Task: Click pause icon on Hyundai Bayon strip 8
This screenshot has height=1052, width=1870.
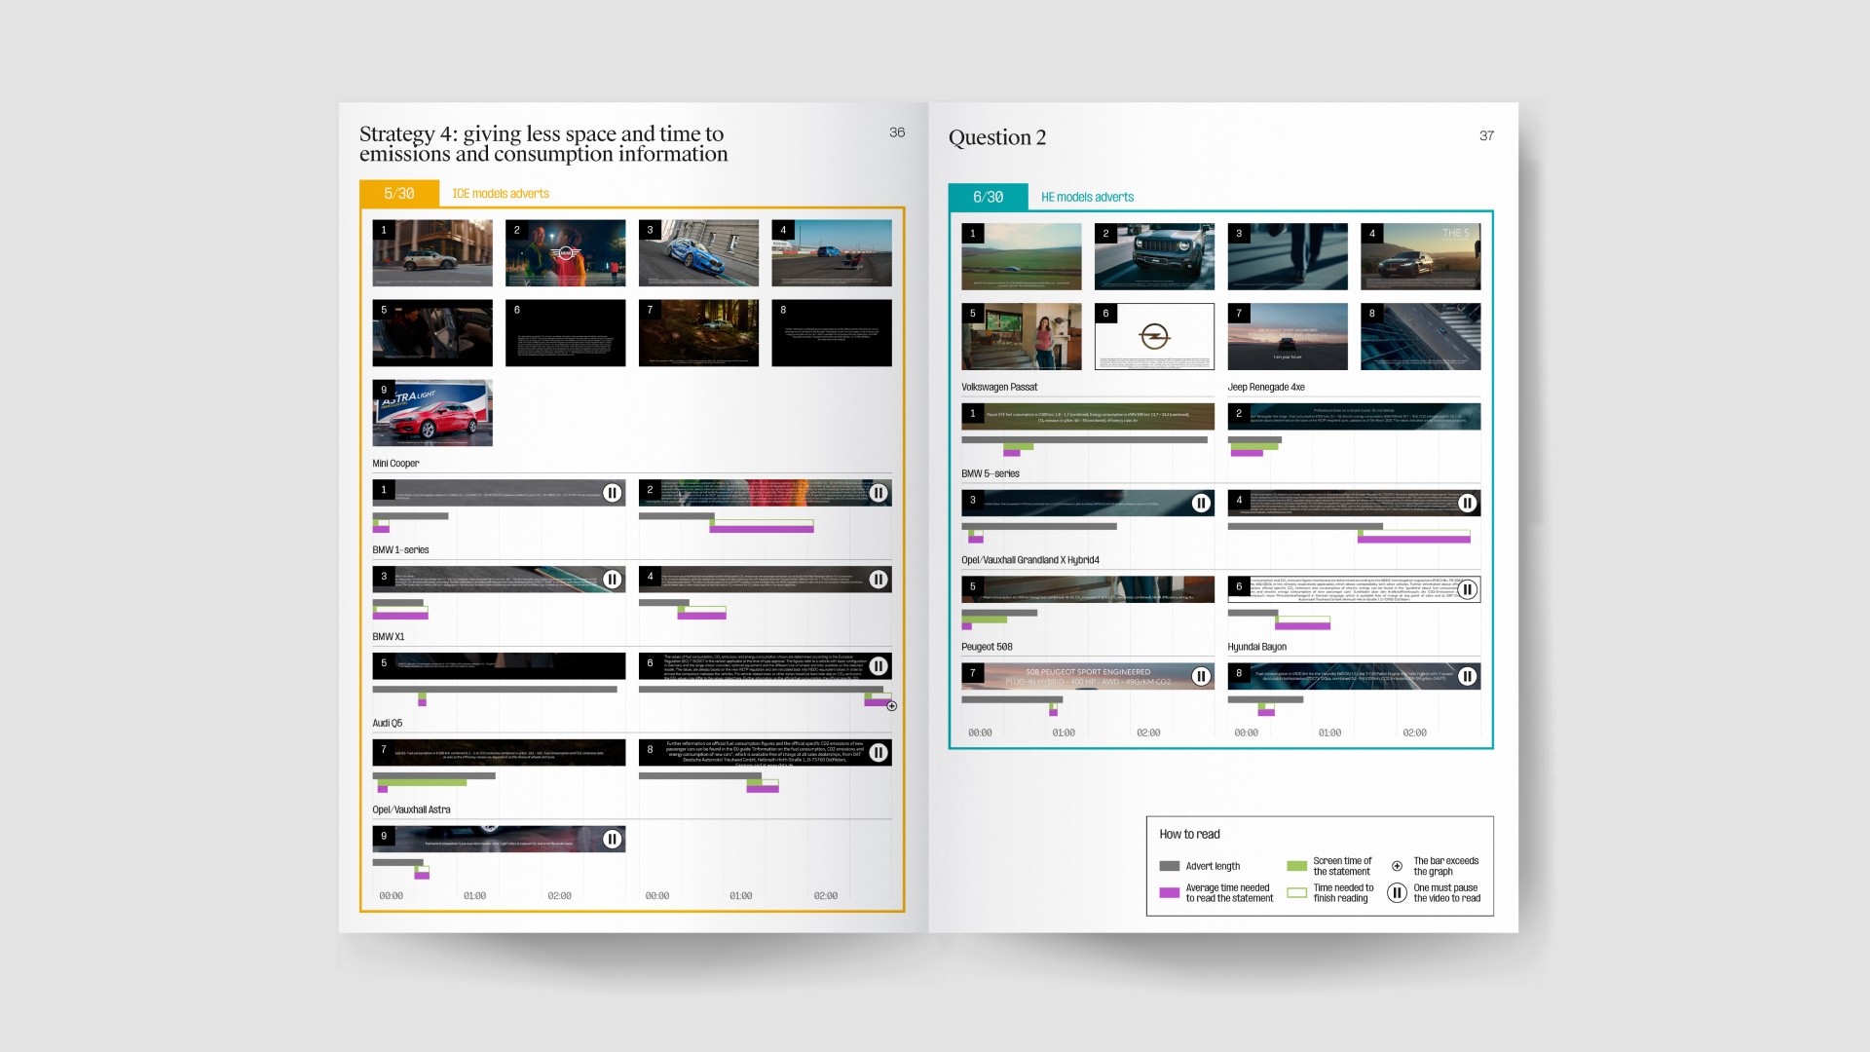Action: point(1468,676)
